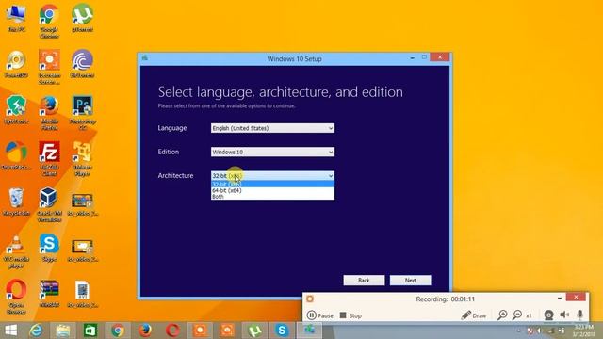Switch to Opera on the taskbar

172,331
